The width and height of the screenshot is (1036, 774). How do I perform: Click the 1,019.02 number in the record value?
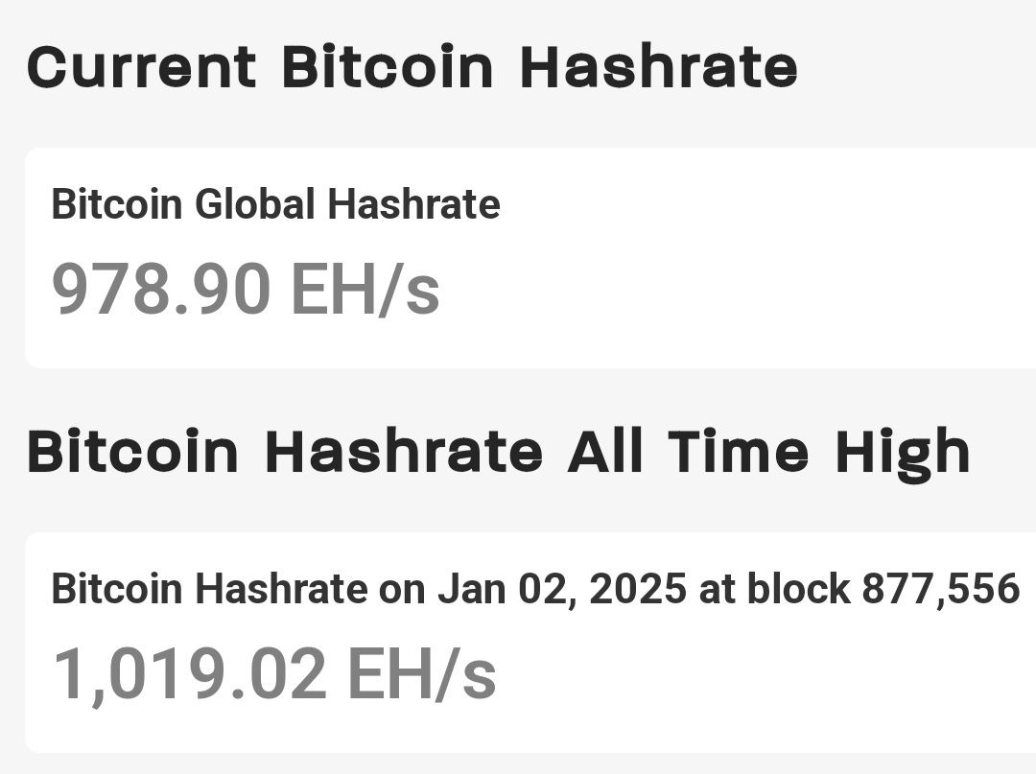point(189,674)
